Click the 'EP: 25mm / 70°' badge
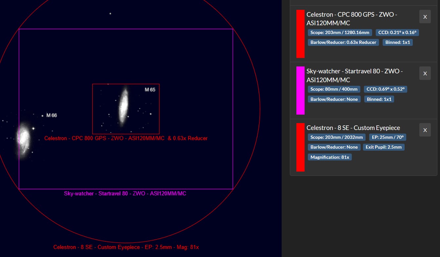This screenshot has height=257, width=440. [x=388, y=137]
